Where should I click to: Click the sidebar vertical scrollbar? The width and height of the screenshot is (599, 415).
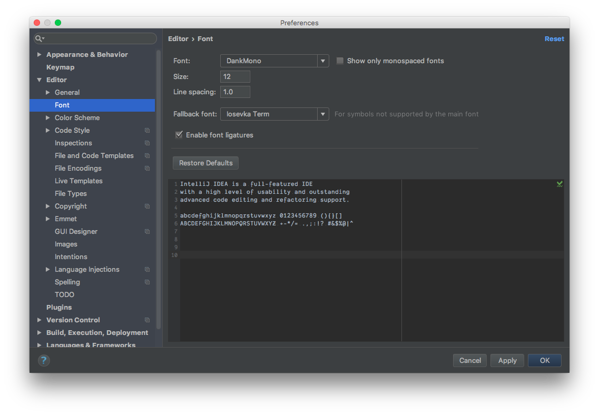point(159,190)
